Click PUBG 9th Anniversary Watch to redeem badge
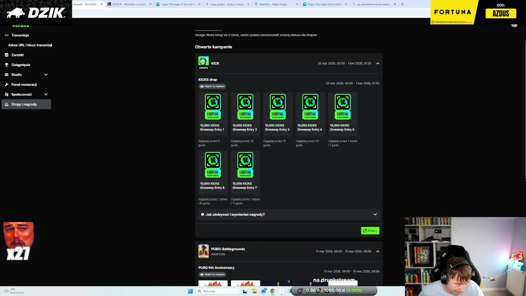The width and height of the screenshot is (526, 296). coord(212,274)
